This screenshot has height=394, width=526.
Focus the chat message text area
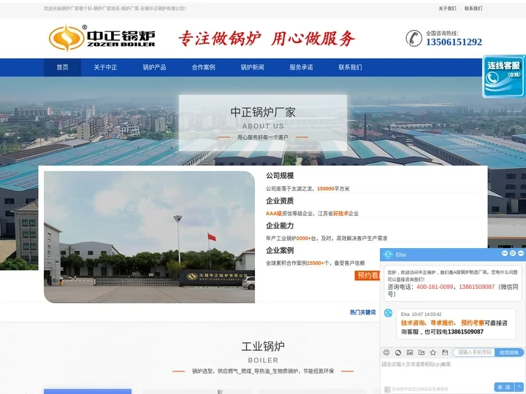click(x=452, y=370)
